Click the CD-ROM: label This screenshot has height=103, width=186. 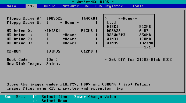click(15, 51)
